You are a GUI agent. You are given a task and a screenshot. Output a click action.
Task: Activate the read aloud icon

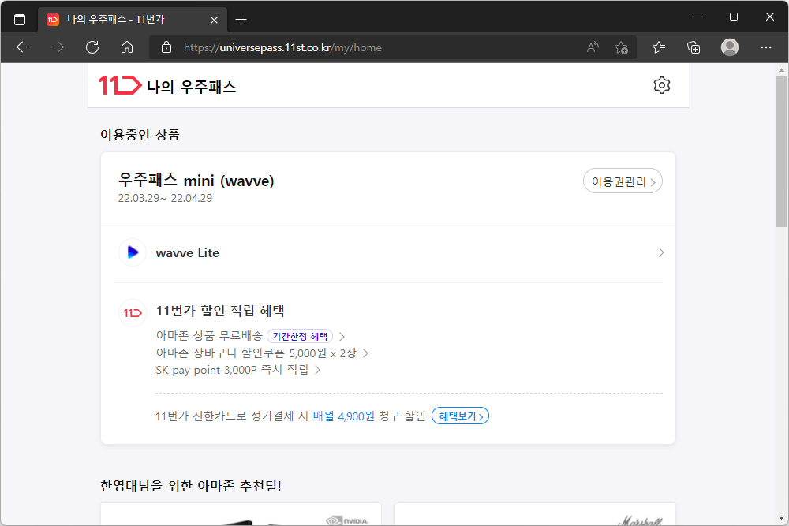[593, 47]
